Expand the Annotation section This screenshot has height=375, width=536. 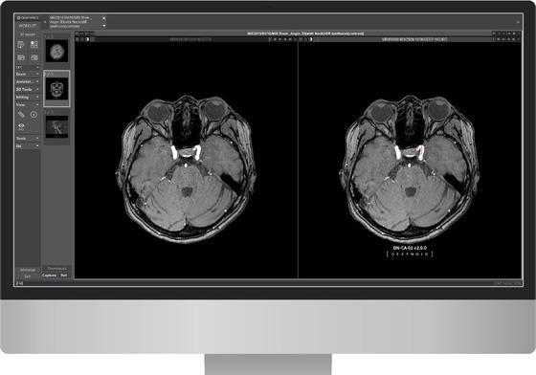(x=28, y=81)
